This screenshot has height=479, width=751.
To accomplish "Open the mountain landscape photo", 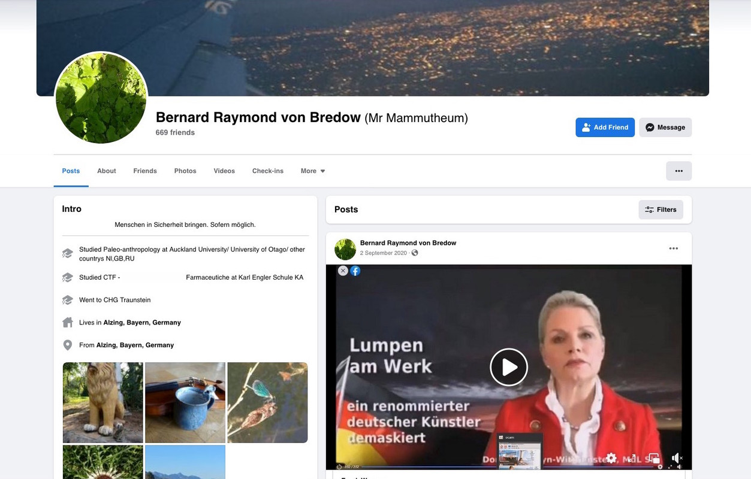I will (185, 462).
